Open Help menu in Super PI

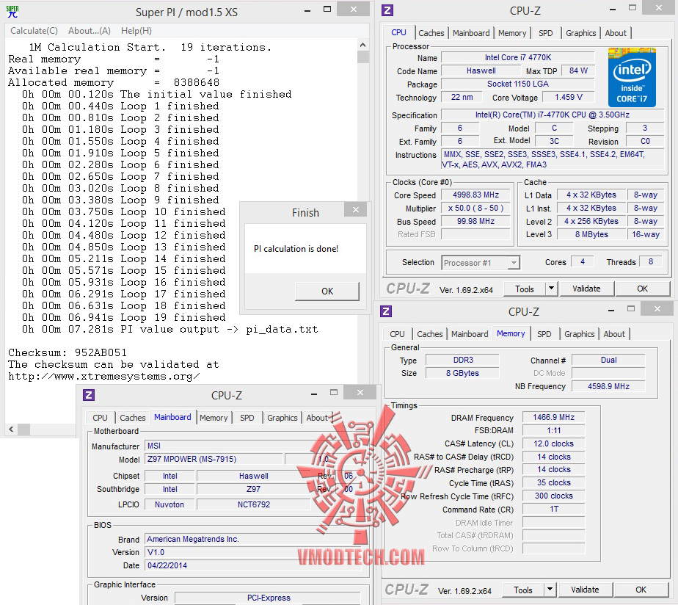coord(136,31)
